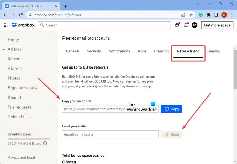Open the KS account avatar menu
The image size is (237, 164).
[x=195, y=25]
